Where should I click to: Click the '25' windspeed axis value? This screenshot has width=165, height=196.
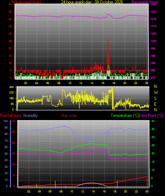click(10, 41)
